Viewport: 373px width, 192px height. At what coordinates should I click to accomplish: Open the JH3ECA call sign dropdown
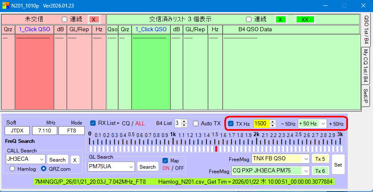point(41,159)
